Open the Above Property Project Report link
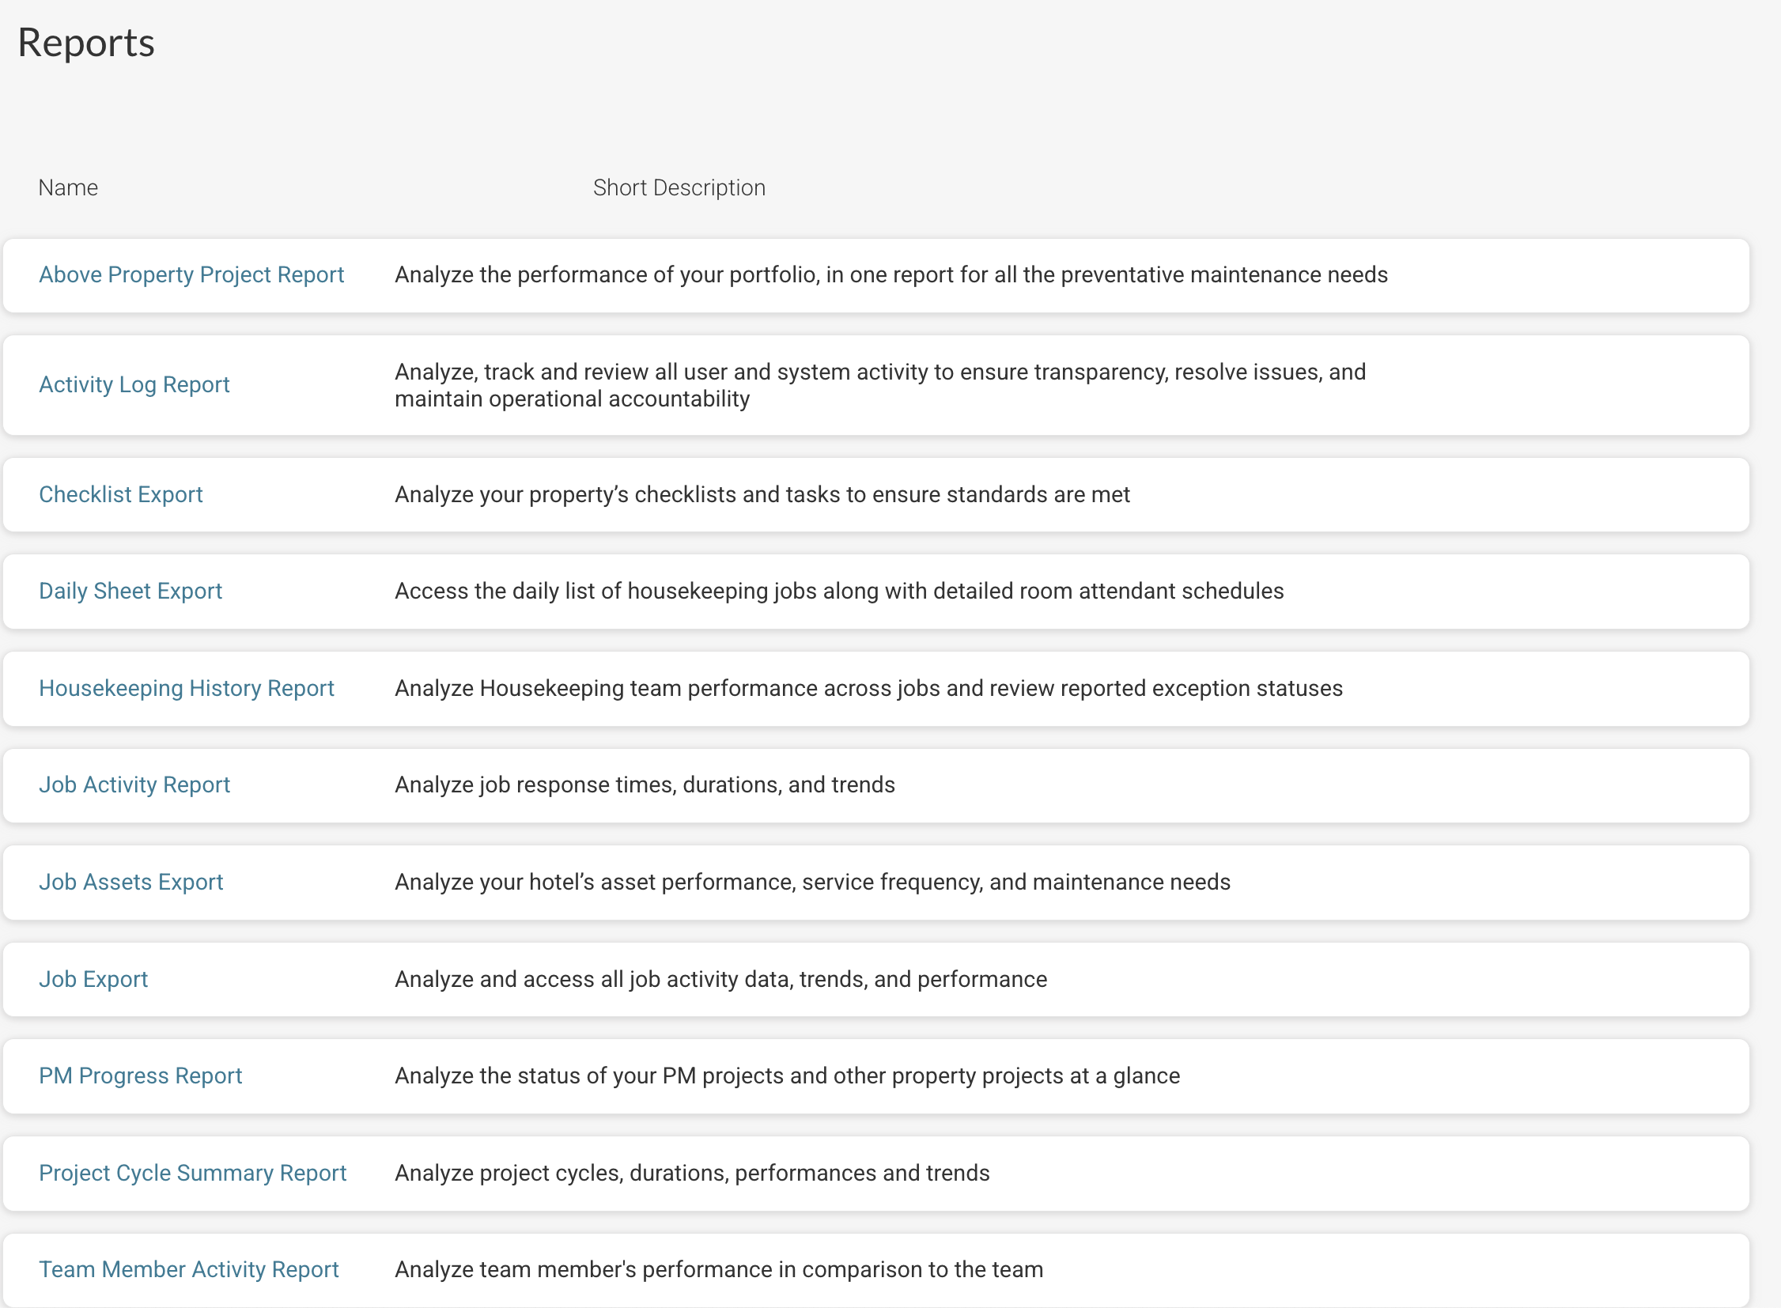The height and width of the screenshot is (1308, 1781). tap(191, 274)
